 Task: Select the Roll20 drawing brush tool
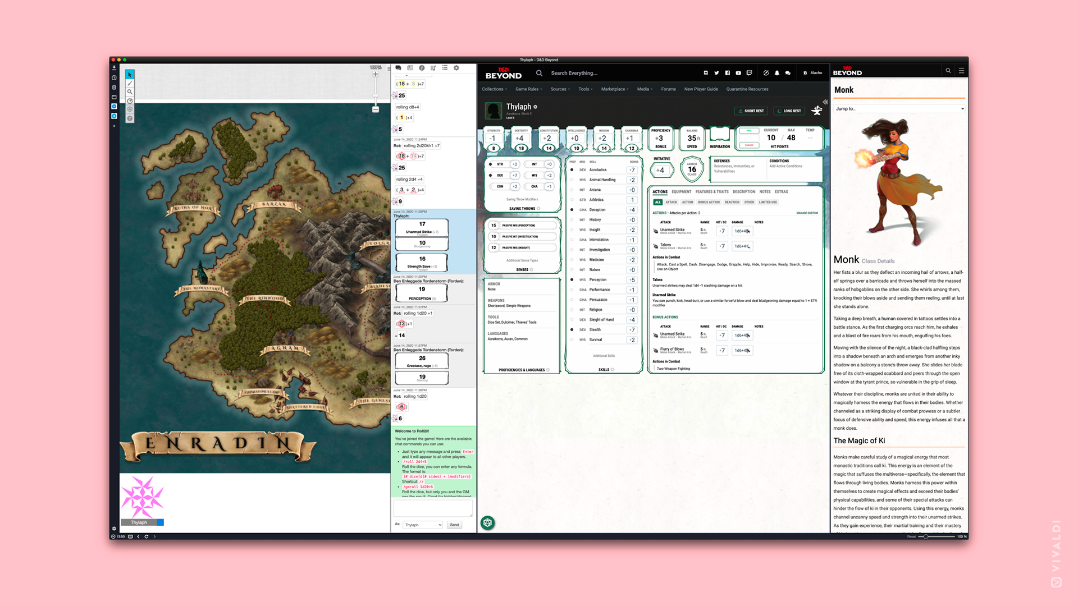pos(130,83)
